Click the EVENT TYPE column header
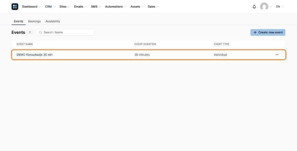This screenshot has height=151, width=297. (222, 44)
